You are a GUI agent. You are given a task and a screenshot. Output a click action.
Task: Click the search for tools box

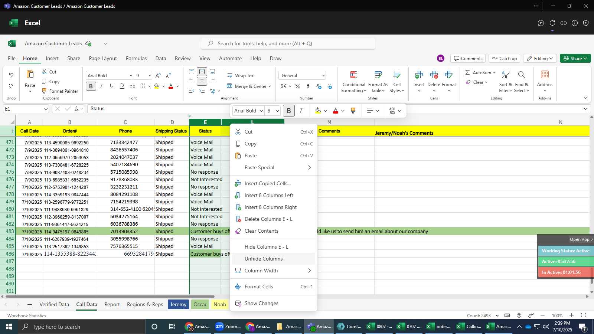point(288,43)
